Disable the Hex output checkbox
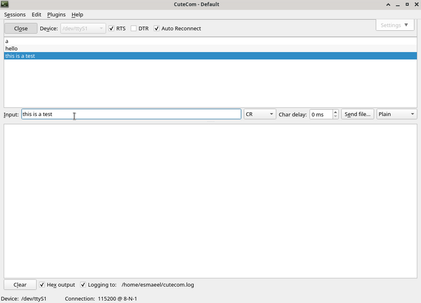Viewport: 421px width, 303px height. (43, 285)
